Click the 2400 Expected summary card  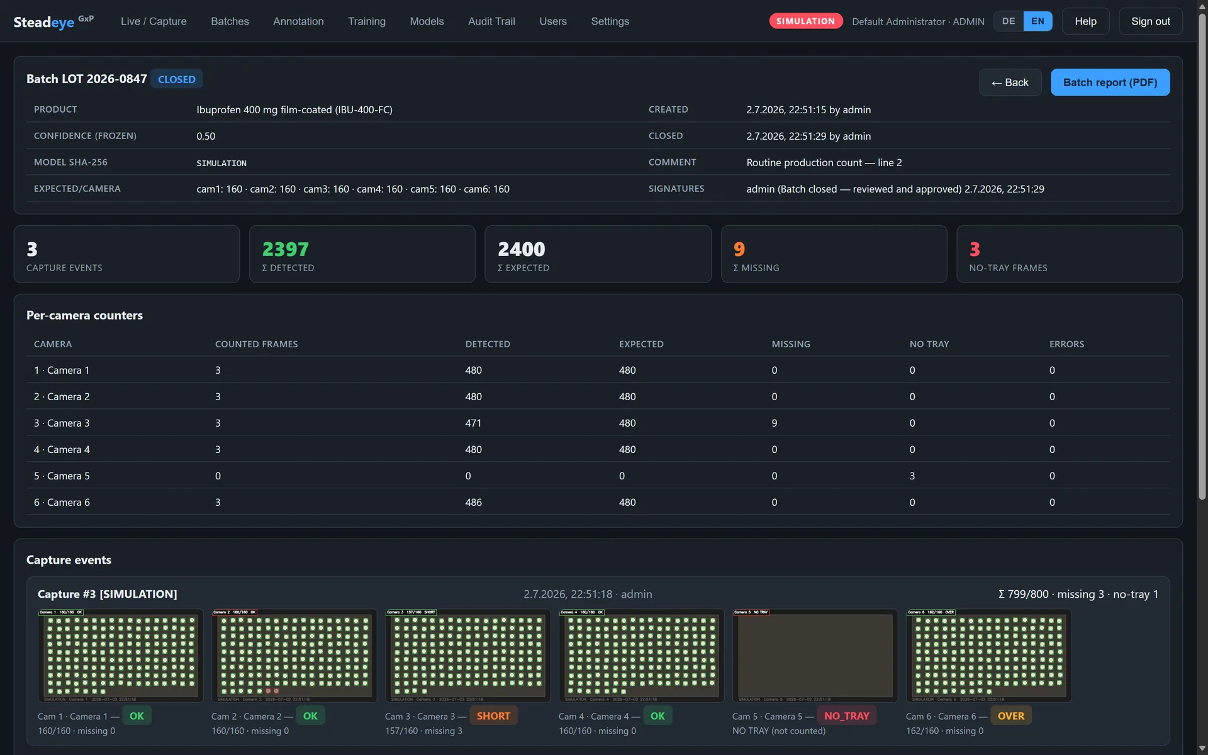tap(598, 254)
